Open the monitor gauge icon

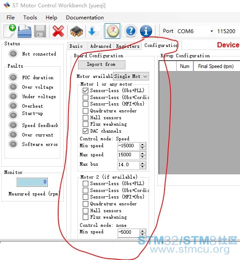click(112, 31)
